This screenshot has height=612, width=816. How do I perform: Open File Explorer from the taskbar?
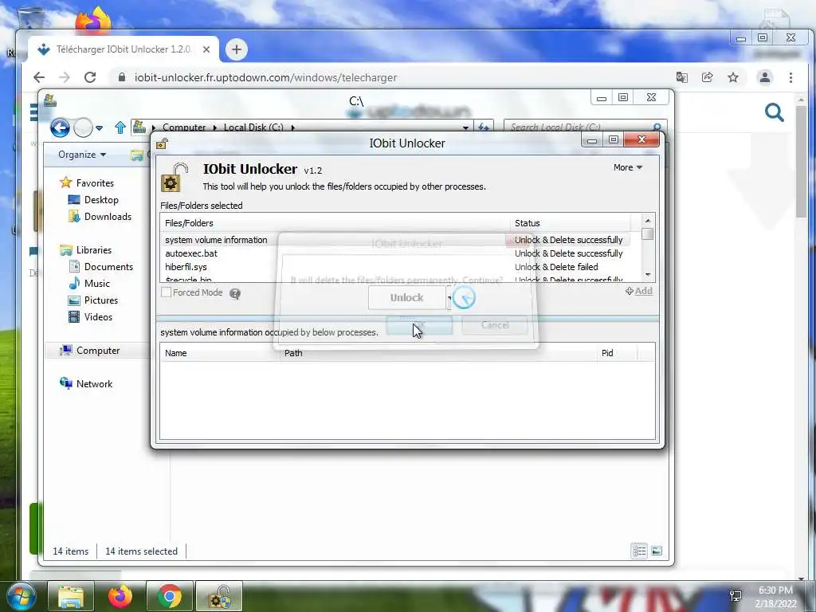[71, 596]
